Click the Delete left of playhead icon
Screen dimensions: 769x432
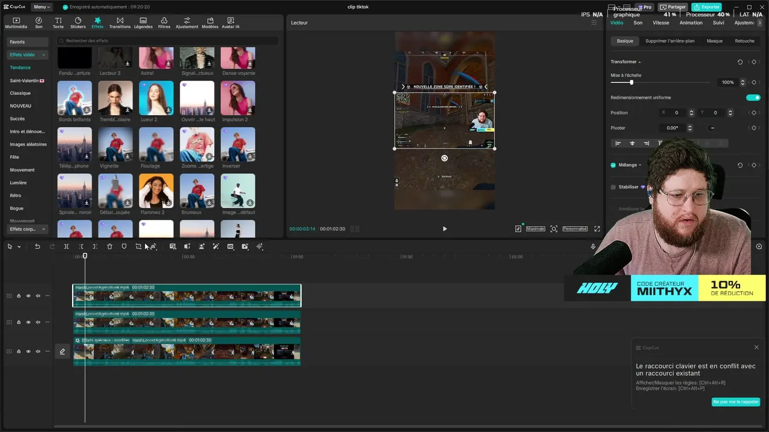coord(81,247)
